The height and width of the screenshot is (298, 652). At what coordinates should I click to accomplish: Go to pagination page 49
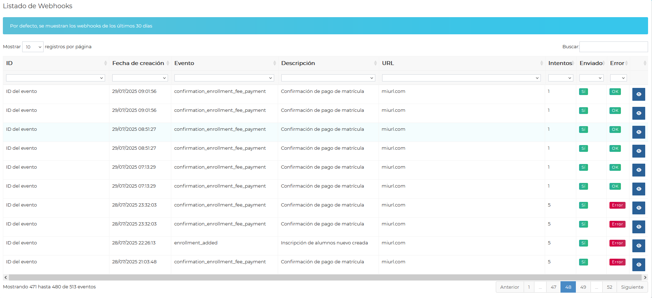click(583, 287)
